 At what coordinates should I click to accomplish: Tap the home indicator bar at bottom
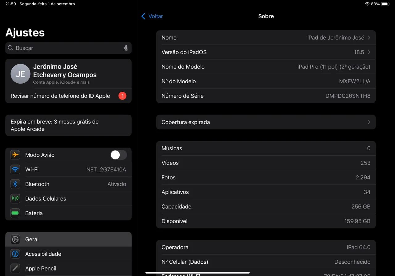pos(197,273)
